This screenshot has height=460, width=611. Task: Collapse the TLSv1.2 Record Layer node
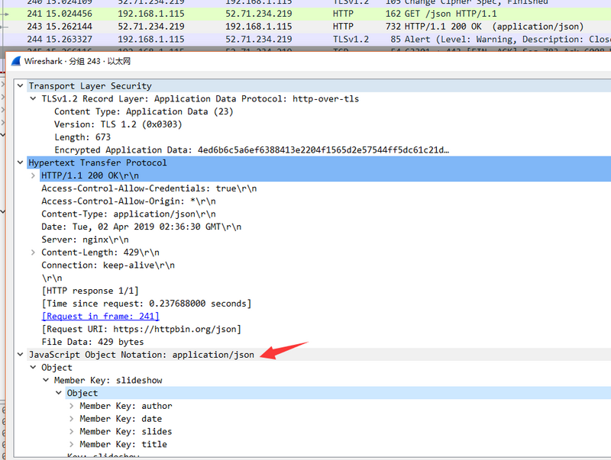33,98
